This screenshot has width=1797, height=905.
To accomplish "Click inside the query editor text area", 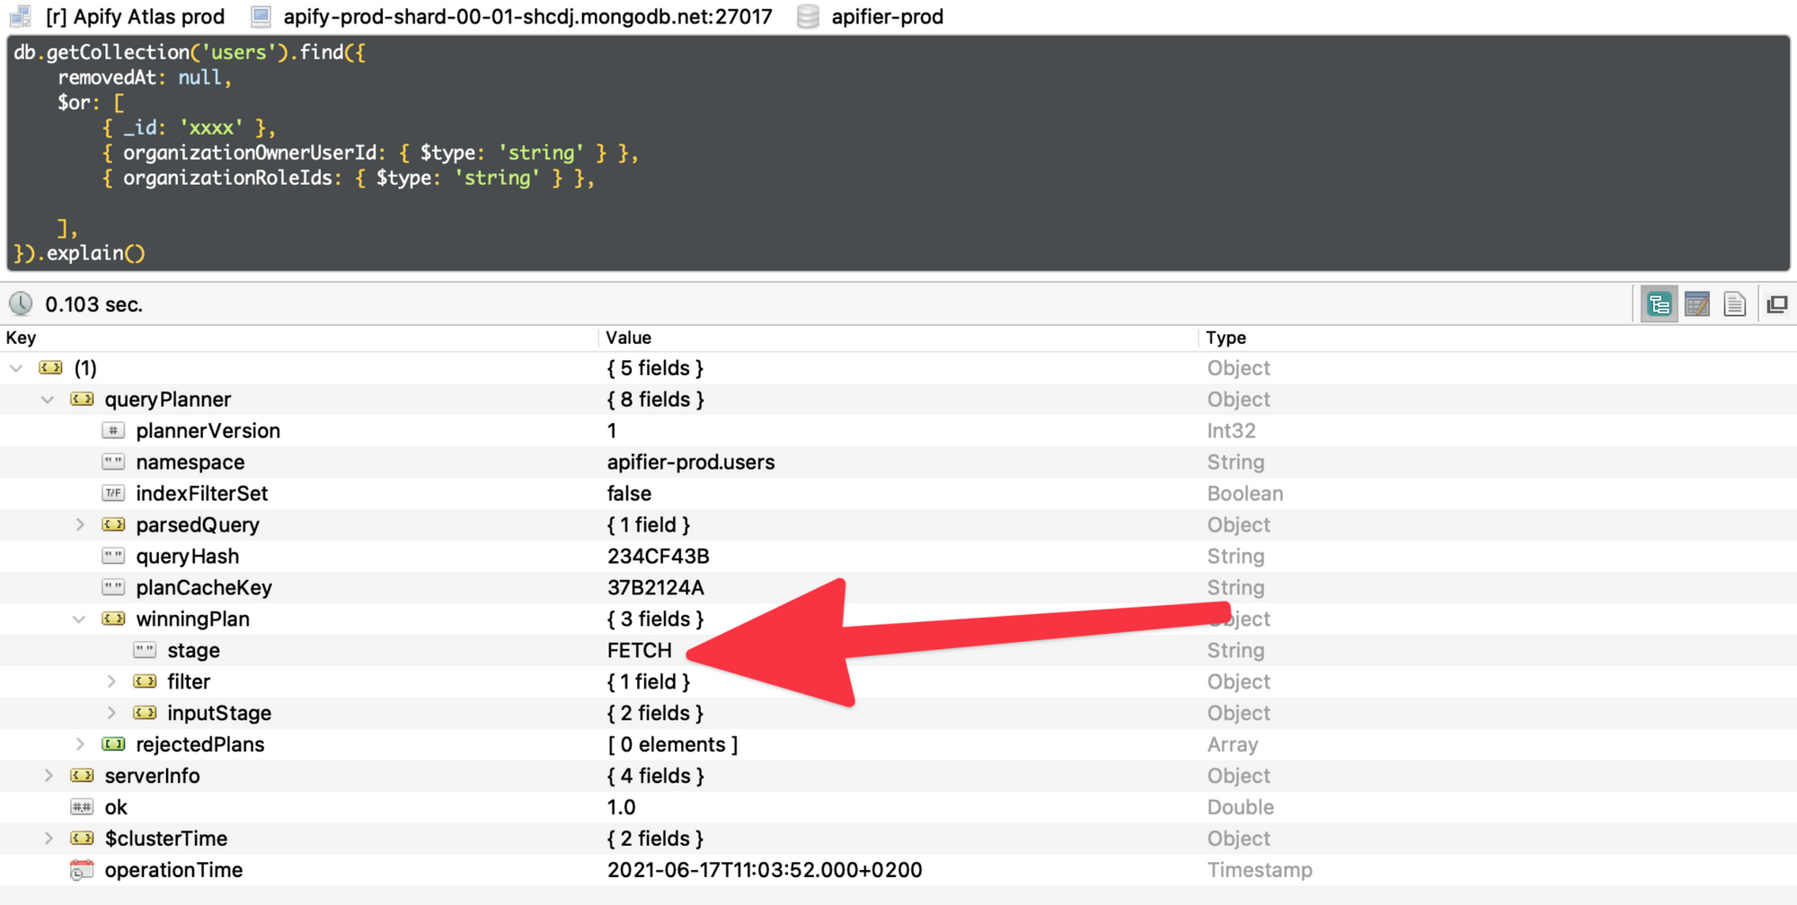I will click(898, 153).
